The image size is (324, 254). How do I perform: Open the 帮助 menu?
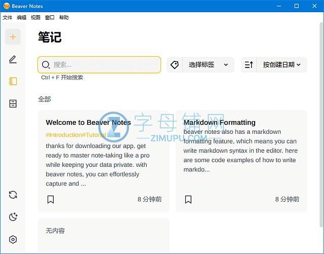click(x=64, y=17)
